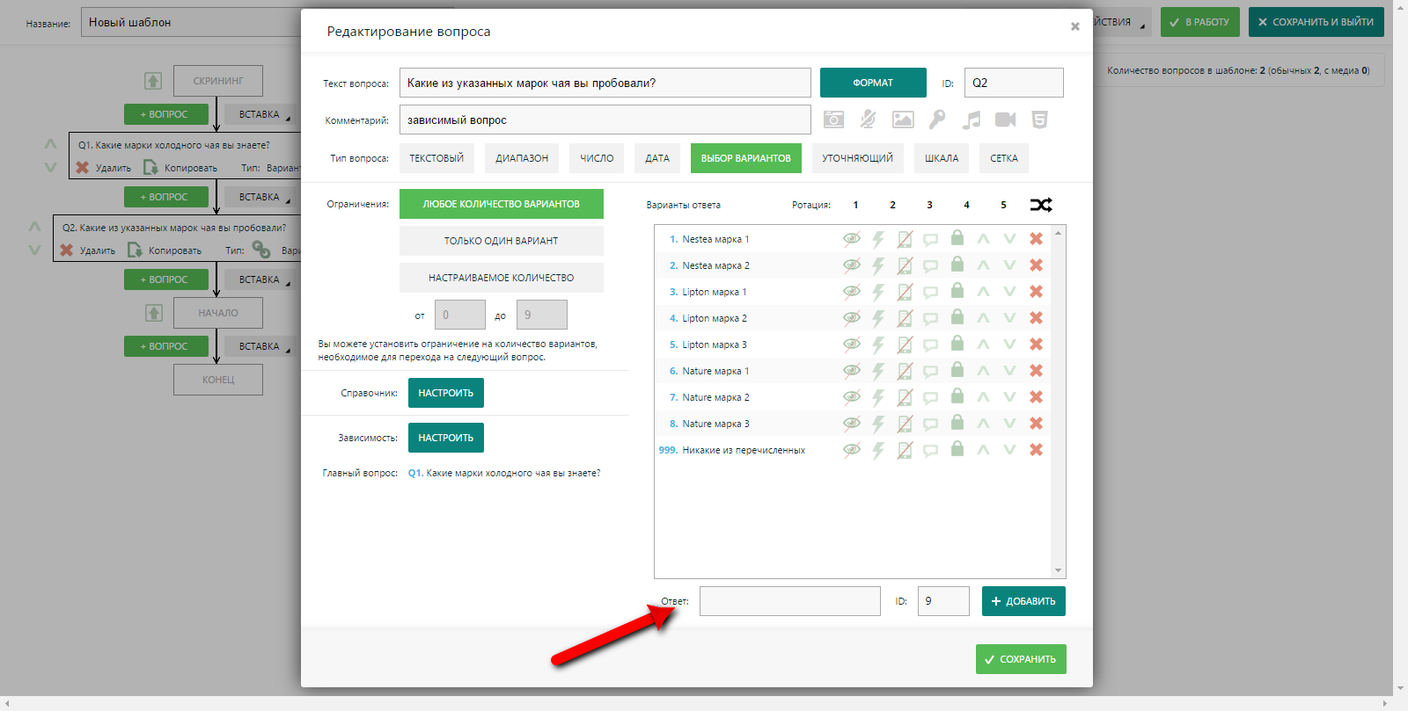Toggle eye visibility for 'Nestea марка 1'
This screenshot has height=711, width=1408.
[x=851, y=239]
